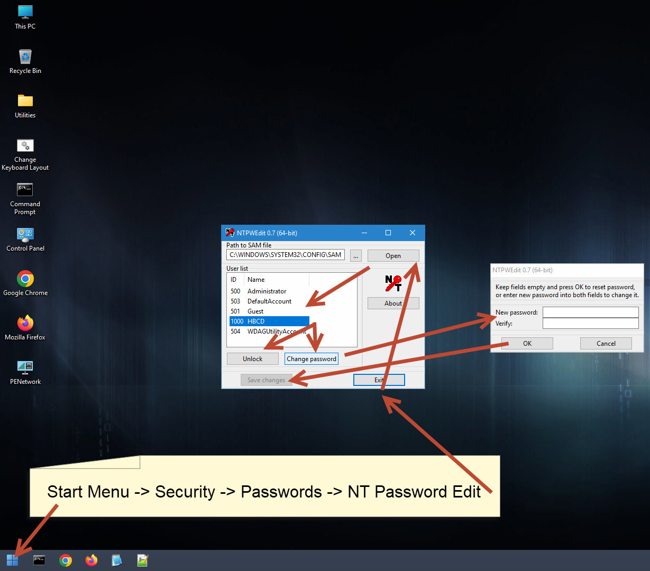The height and width of the screenshot is (571, 650).
Task: Click the browse "..." button for SAM path
Action: pos(356,255)
